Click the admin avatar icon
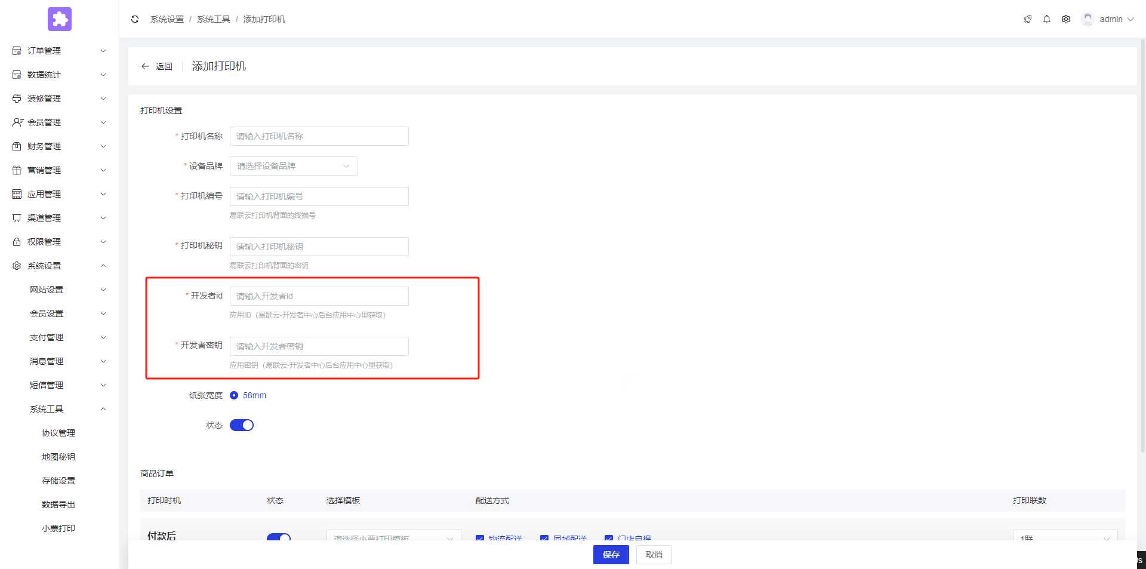The image size is (1146, 569). point(1088,19)
